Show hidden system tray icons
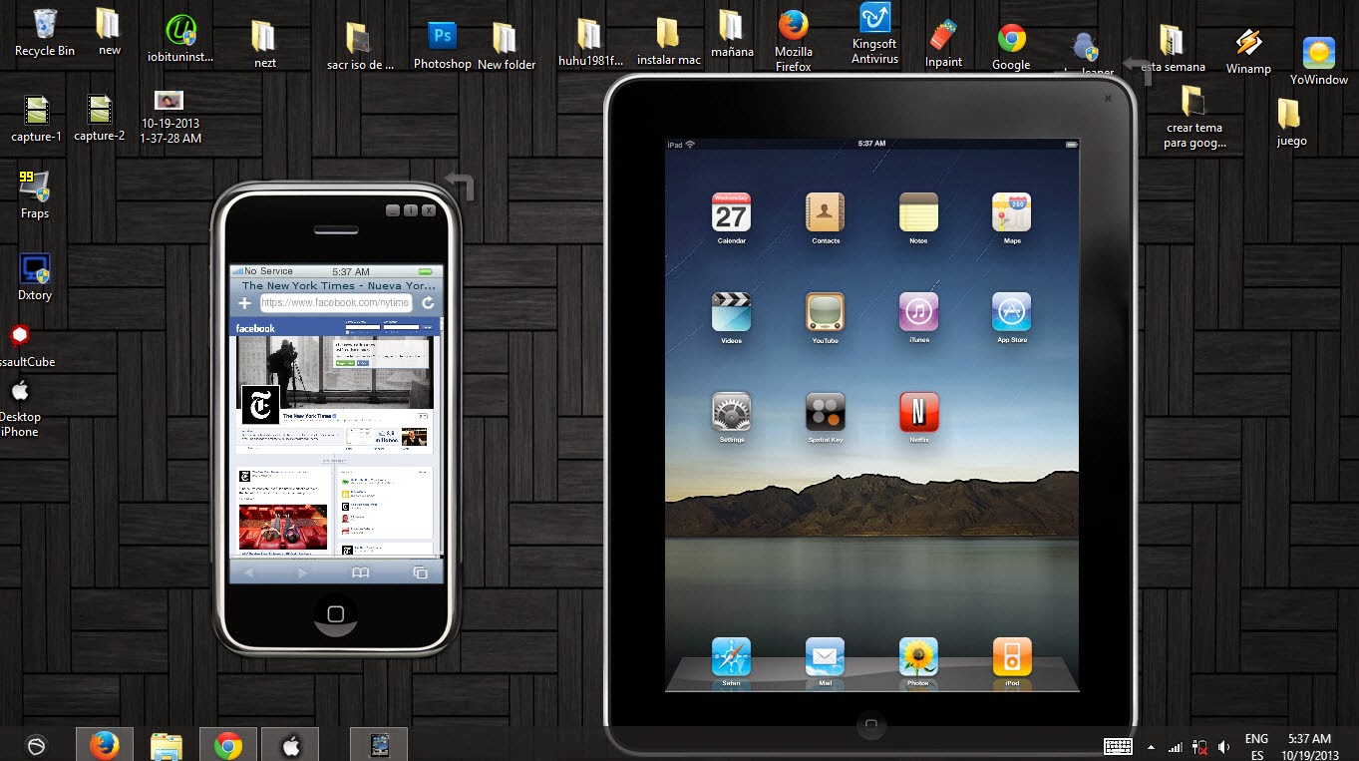This screenshot has width=1359, height=761. click(1152, 746)
